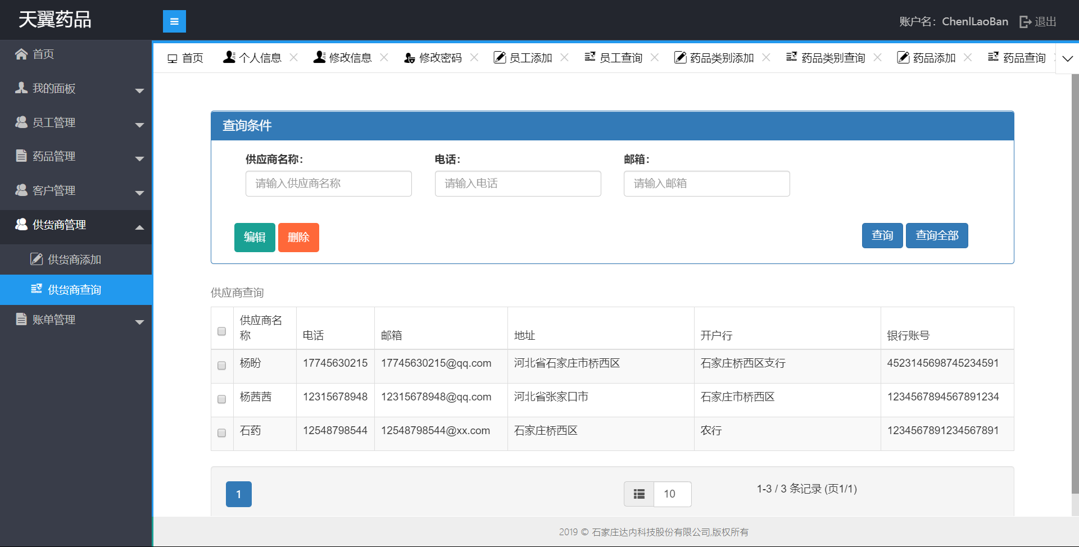1079x547 pixels.
Task: Click the list view icon beside page size
Action: click(639, 494)
